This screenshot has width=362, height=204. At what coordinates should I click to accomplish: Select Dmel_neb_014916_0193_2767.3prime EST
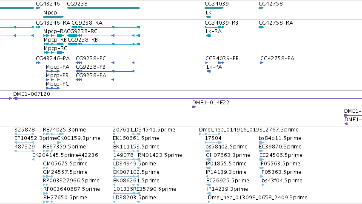(249, 130)
